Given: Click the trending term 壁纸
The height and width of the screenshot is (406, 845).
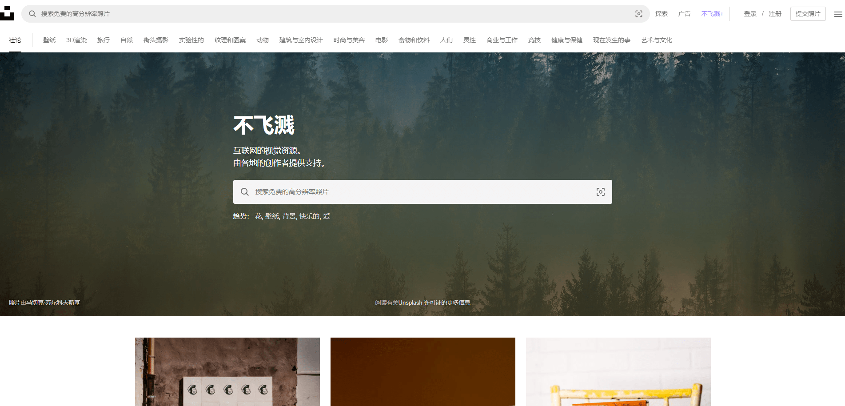Looking at the screenshot, I should point(272,216).
